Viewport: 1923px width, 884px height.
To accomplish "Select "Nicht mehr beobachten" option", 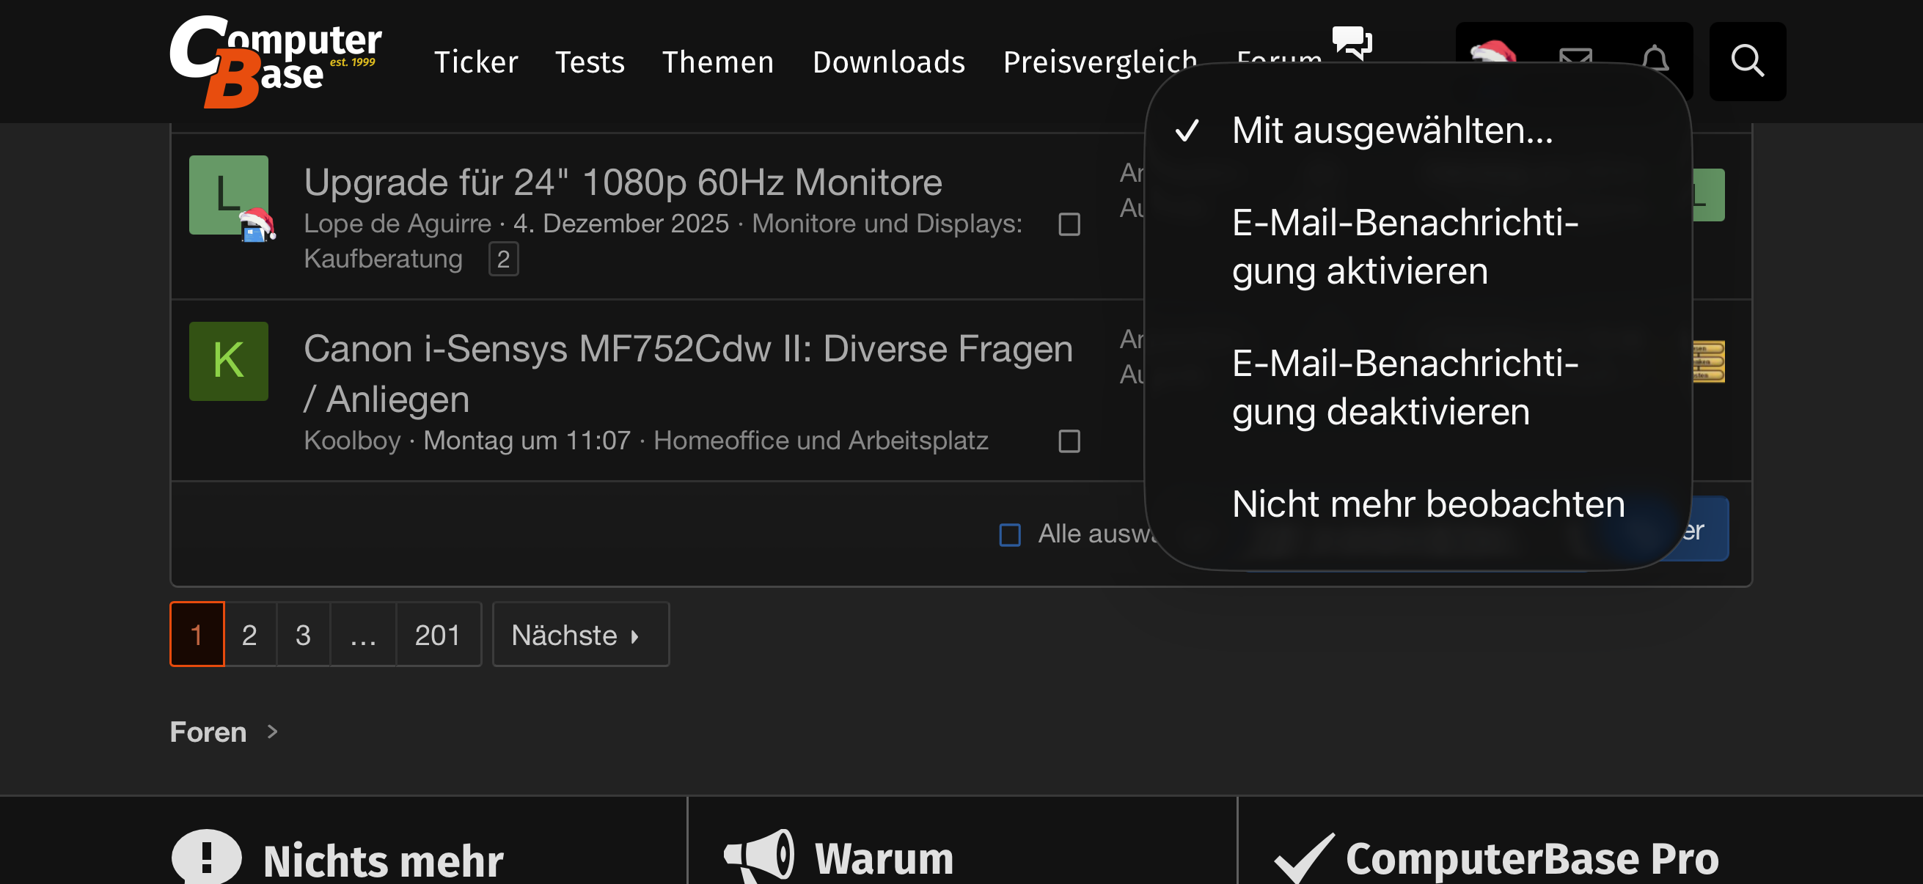I will [1427, 504].
